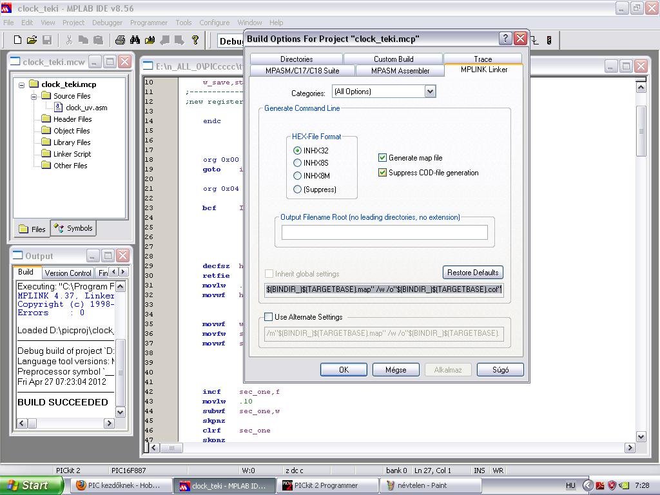Screen dimensions: 660x495
Task: Toggle Generate map file checkbox
Action: pos(382,158)
